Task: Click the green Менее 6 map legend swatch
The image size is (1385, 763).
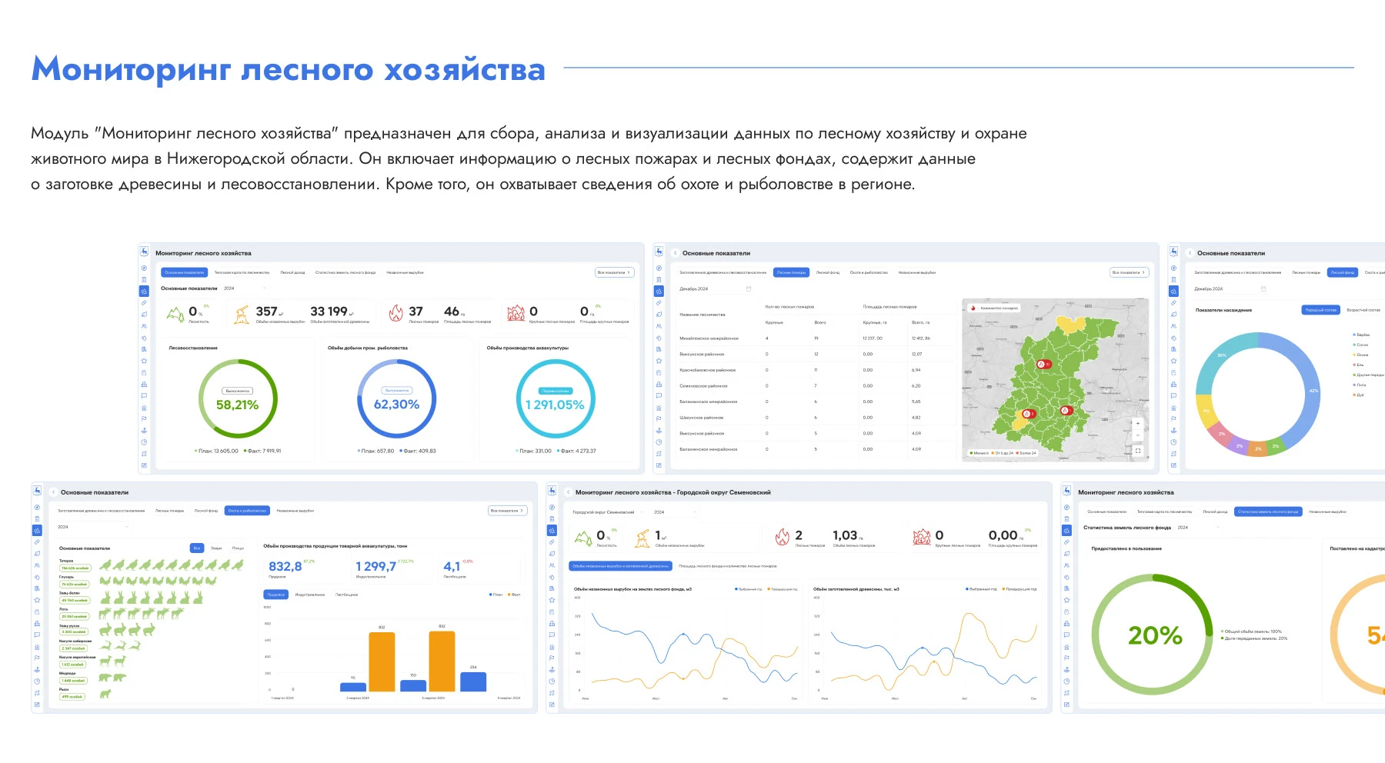Action: 971,453
